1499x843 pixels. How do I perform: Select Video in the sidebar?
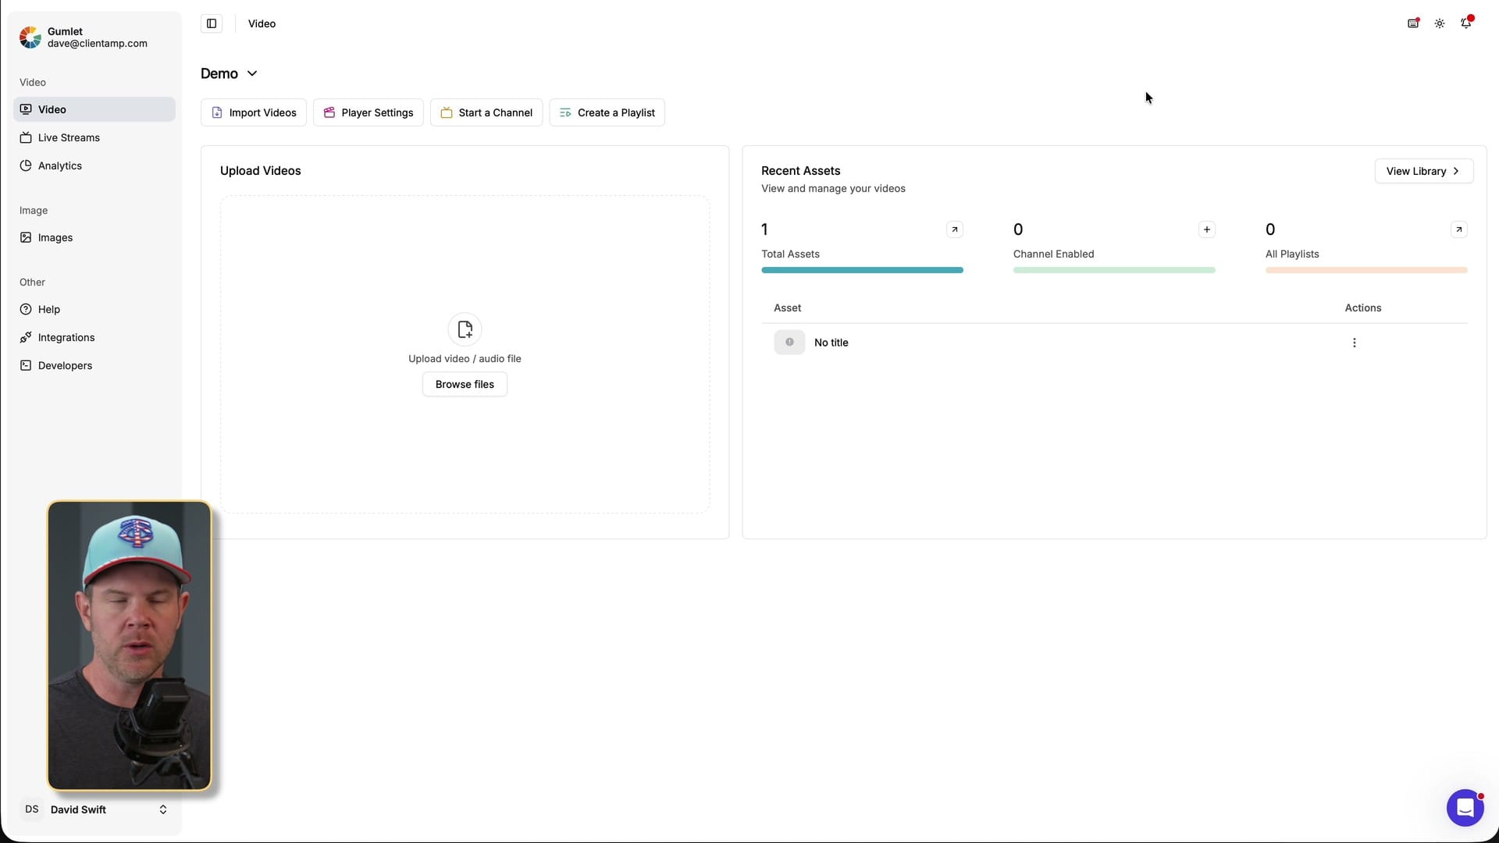[94, 109]
